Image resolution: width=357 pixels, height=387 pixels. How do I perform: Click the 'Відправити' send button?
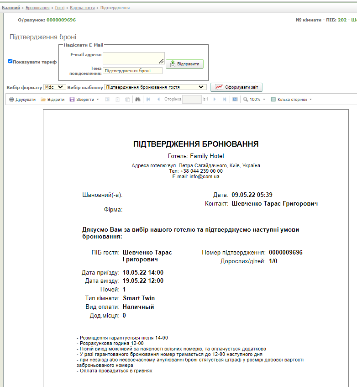(x=184, y=64)
